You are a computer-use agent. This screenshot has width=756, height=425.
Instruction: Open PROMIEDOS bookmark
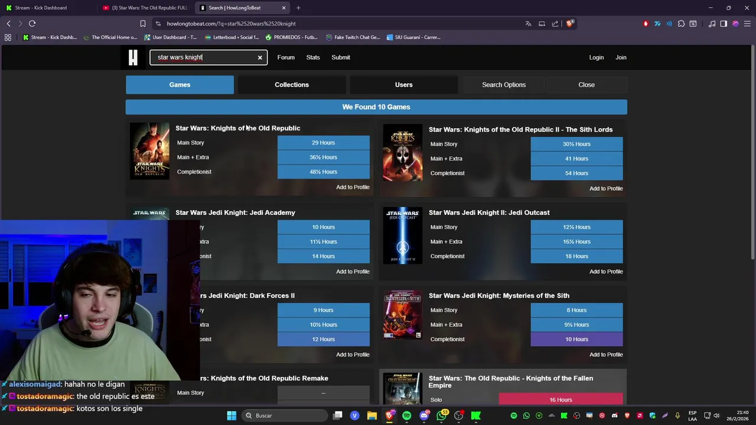[x=292, y=37]
